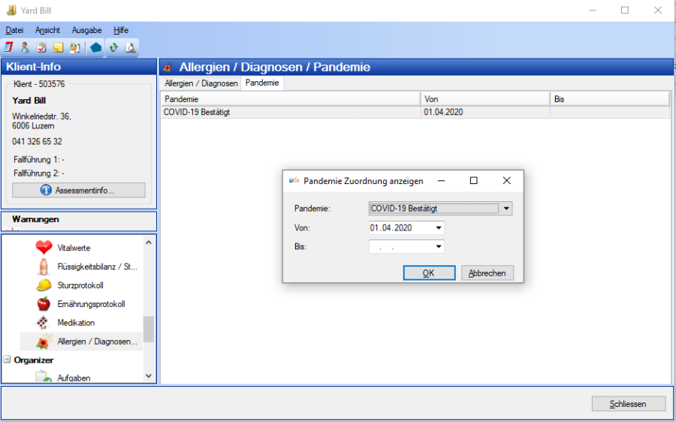Collapse the Organizer tree node
Image resolution: width=676 pixels, height=422 pixels.
[7, 360]
